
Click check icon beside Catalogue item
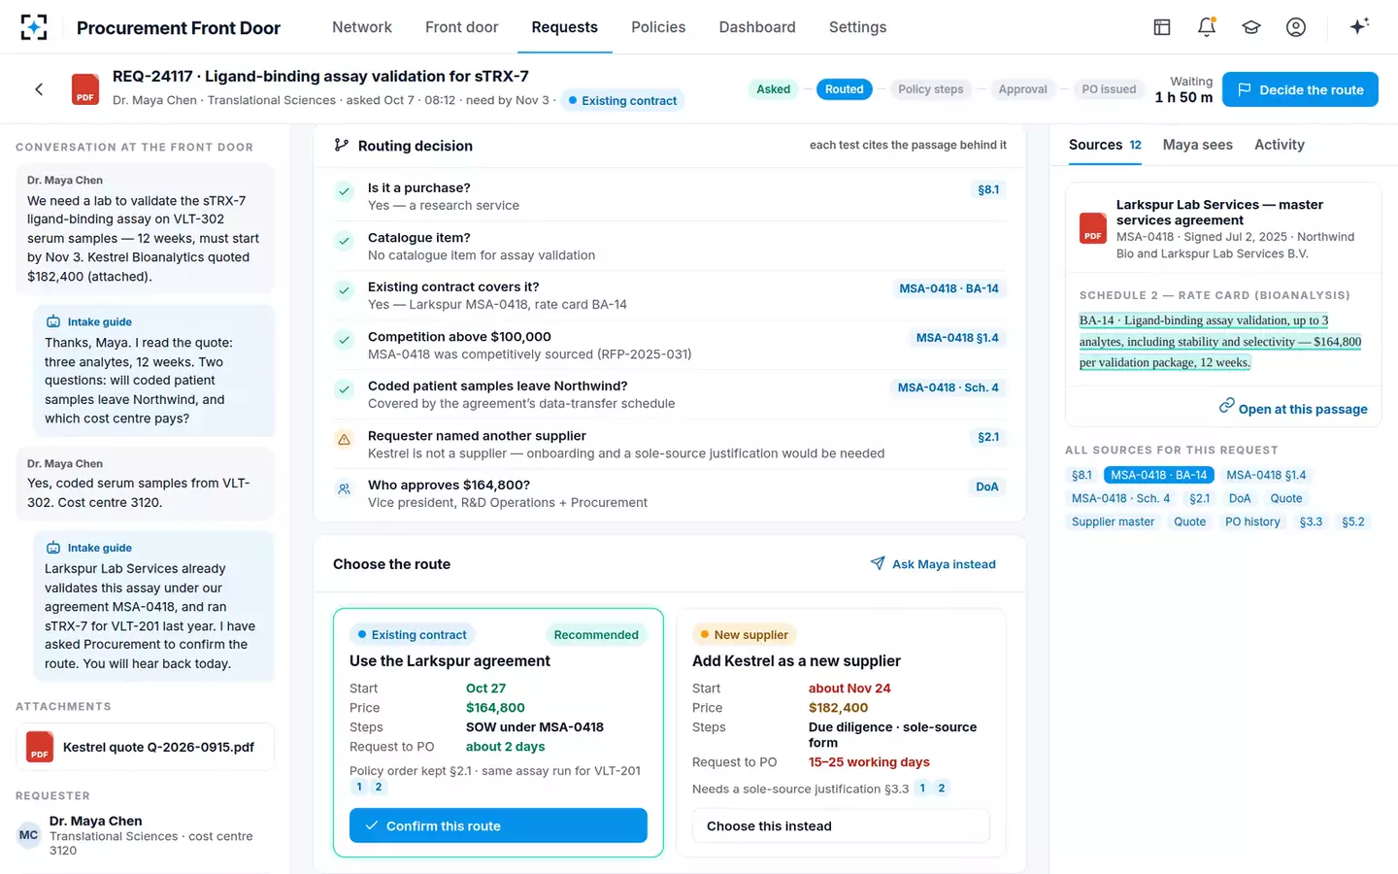coord(344,241)
